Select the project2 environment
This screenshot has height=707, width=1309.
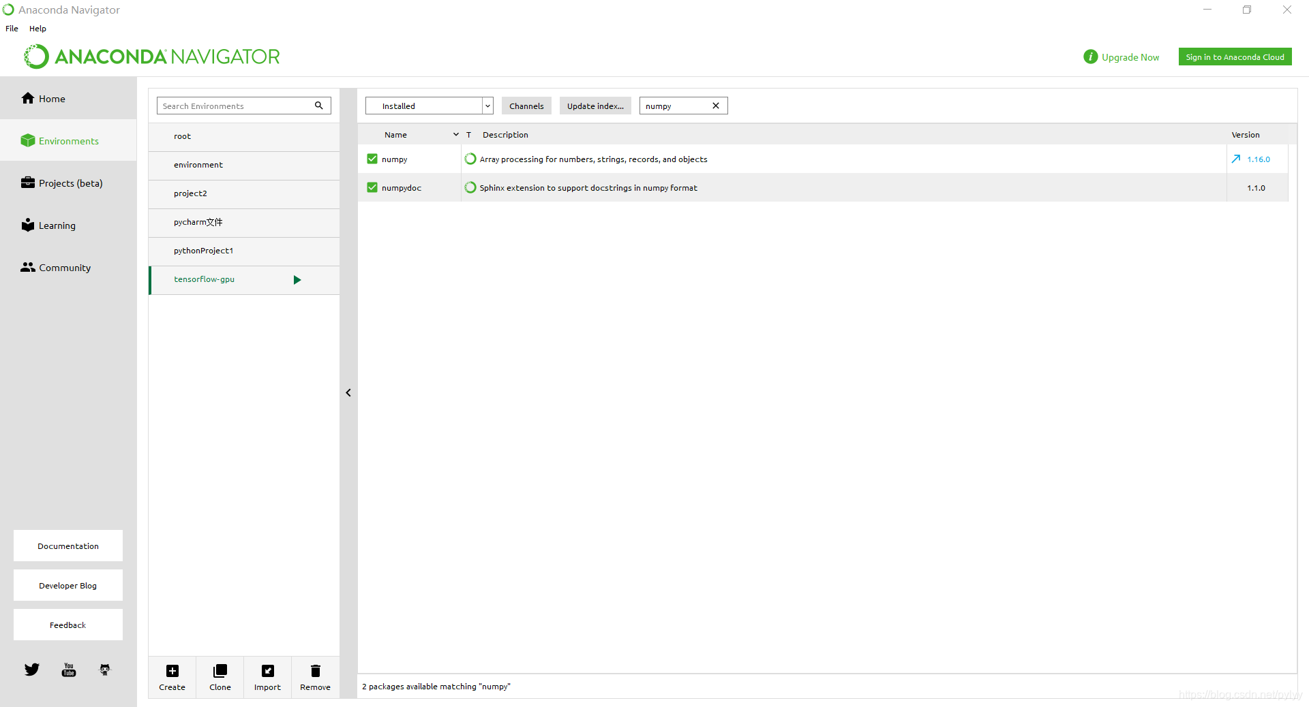click(244, 193)
